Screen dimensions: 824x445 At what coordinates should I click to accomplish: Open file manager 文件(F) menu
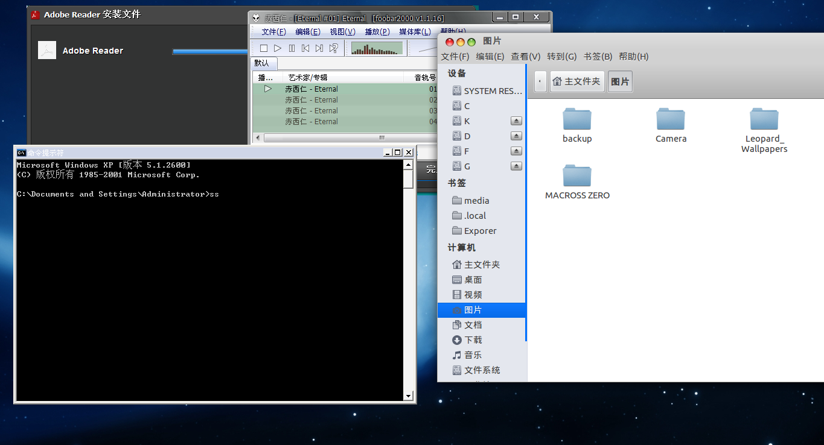[x=455, y=57]
